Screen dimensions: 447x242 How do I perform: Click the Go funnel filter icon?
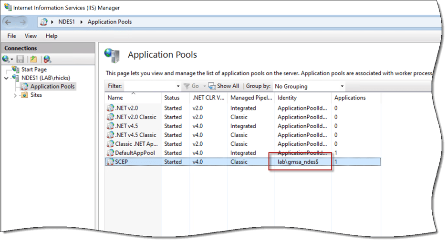point(187,86)
